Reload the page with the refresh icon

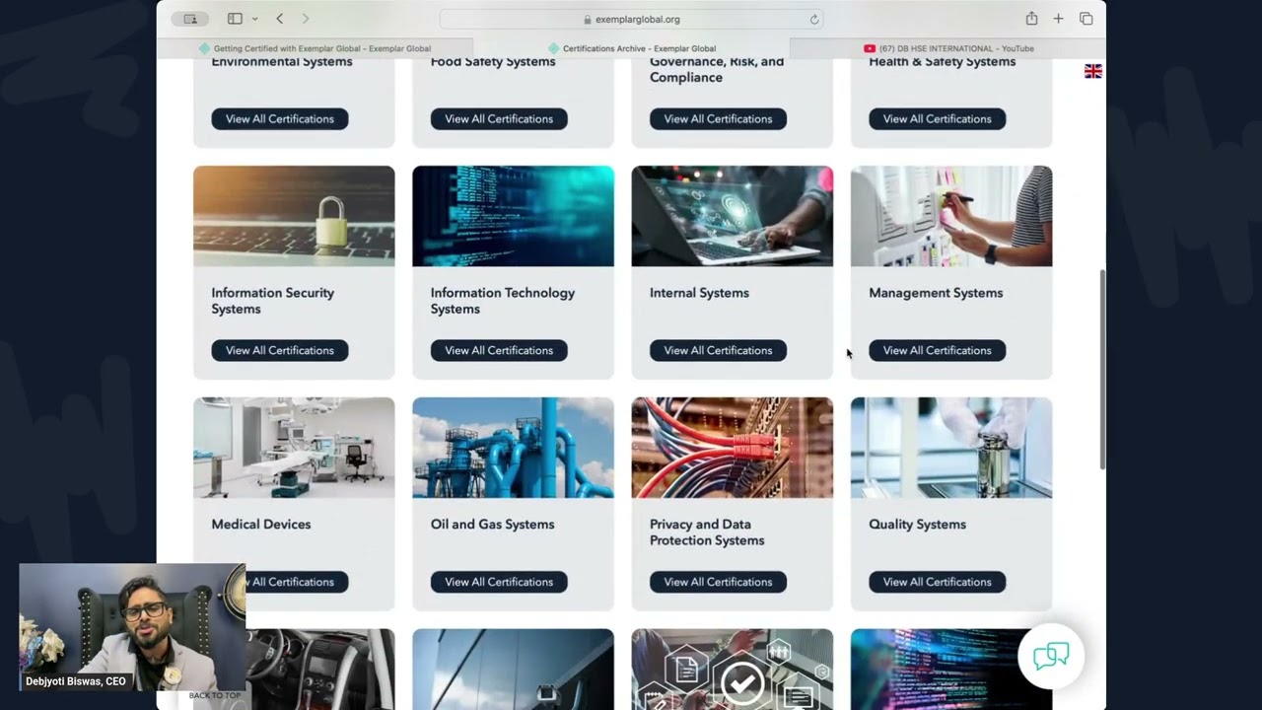coord(814,19)
